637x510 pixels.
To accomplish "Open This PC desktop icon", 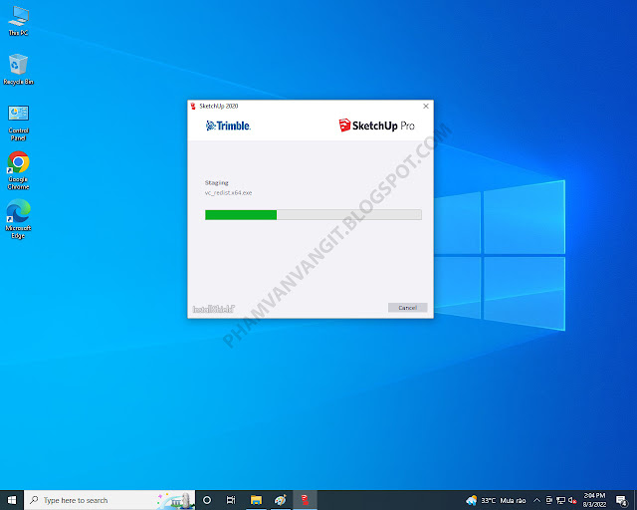I will pos(18,21).
